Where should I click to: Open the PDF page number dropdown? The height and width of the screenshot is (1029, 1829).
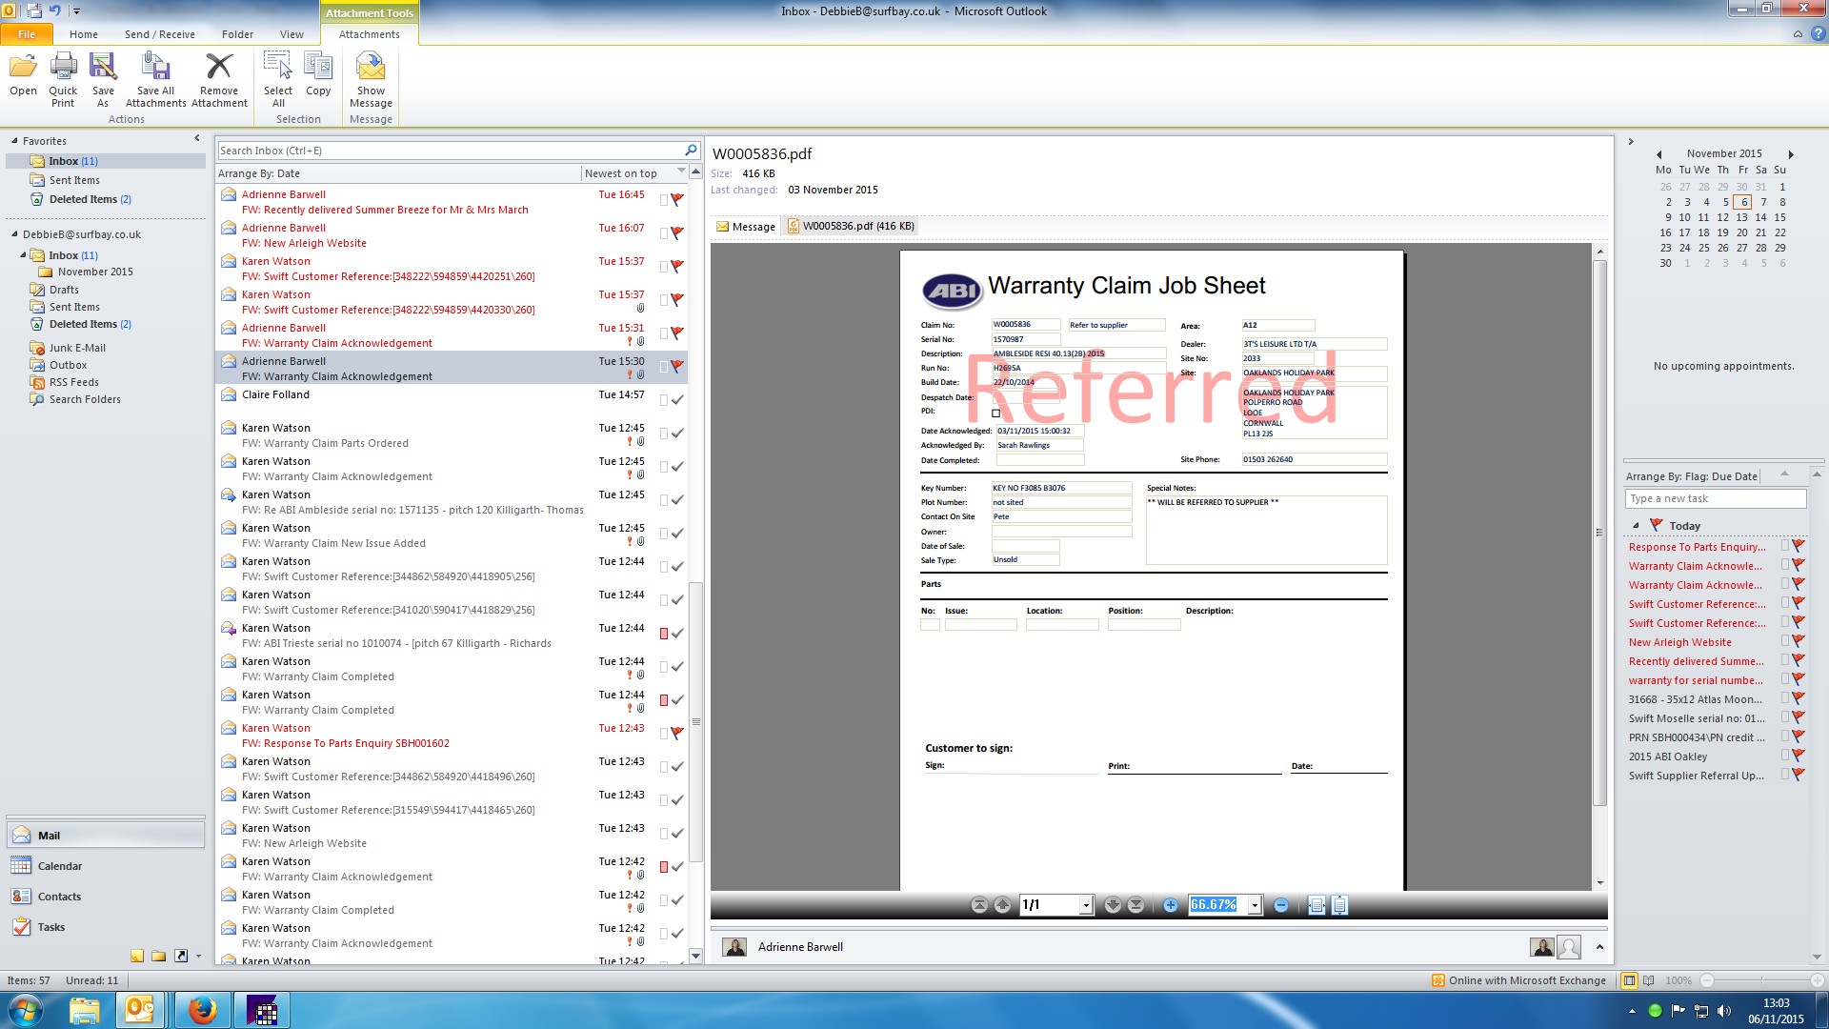point(1086,905)
